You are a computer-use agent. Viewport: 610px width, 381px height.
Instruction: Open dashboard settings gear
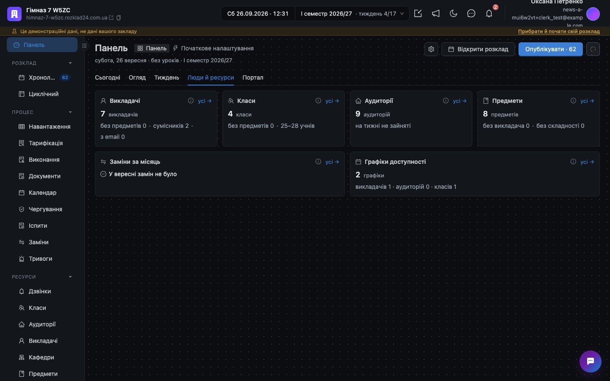pyautogui.click(x=431, y=49)
